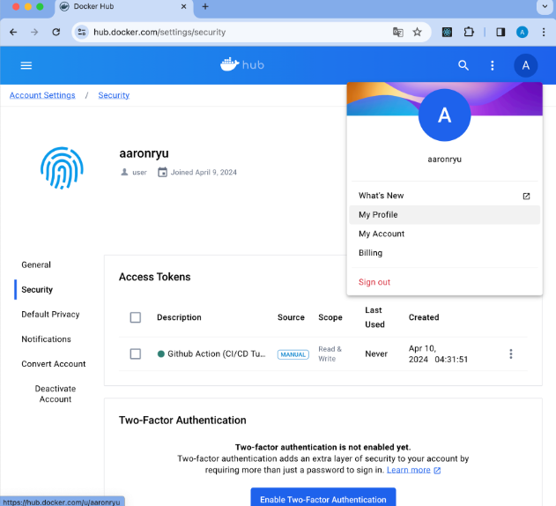Select My Account in profile menu

pos(444,234)
